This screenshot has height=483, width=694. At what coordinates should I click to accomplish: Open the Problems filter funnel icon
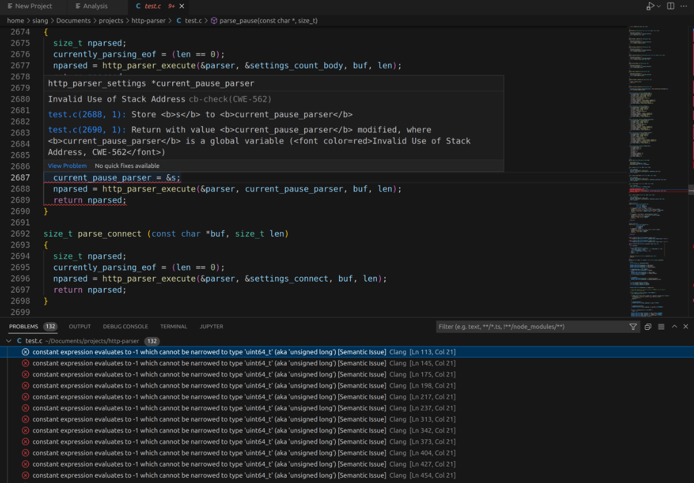(633, 326)
